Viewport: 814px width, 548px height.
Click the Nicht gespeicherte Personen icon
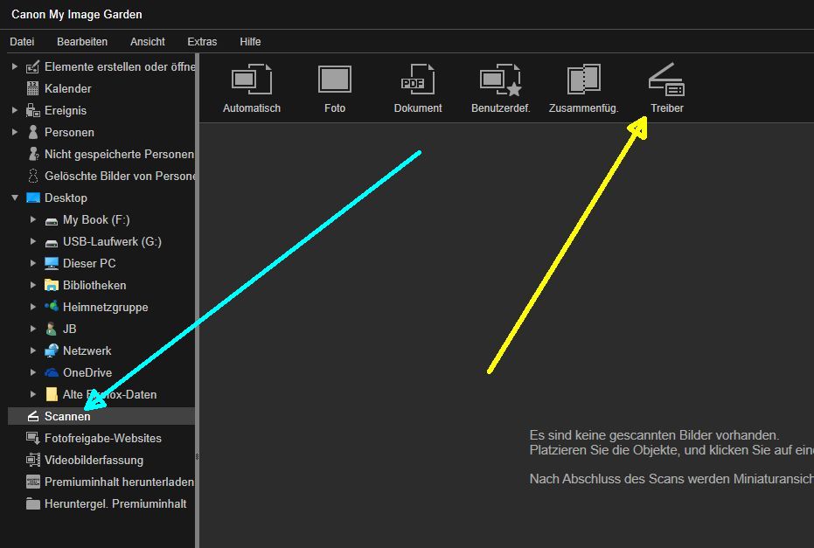(x=32, y=154)
